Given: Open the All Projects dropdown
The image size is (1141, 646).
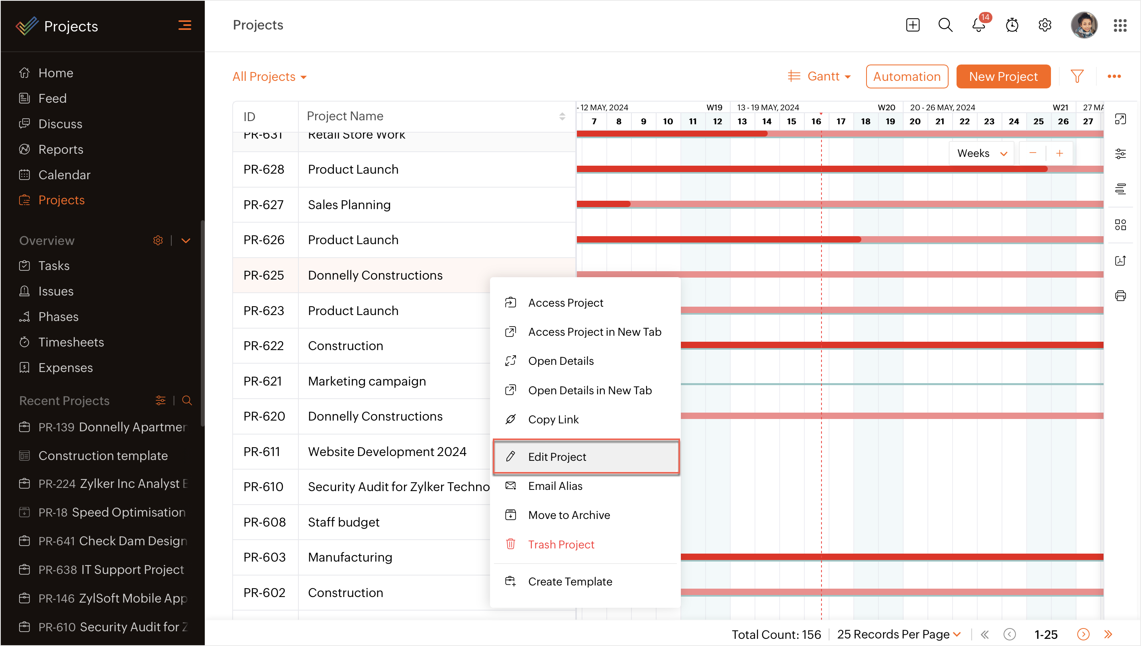Looking at the screenshot, I should 269,77.
